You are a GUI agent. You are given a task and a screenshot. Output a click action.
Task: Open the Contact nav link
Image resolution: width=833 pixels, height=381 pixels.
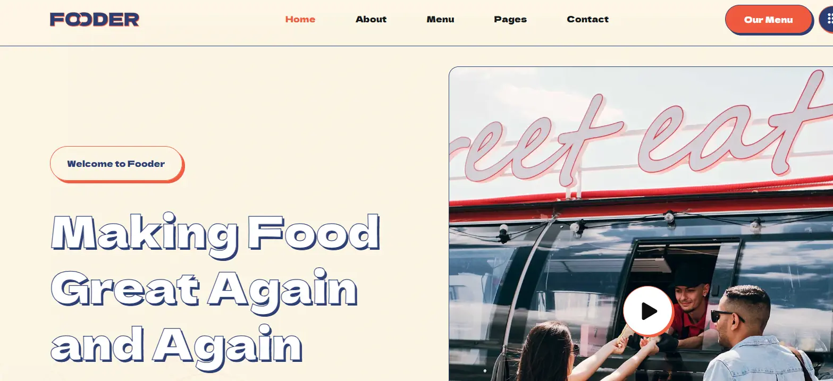587,19
